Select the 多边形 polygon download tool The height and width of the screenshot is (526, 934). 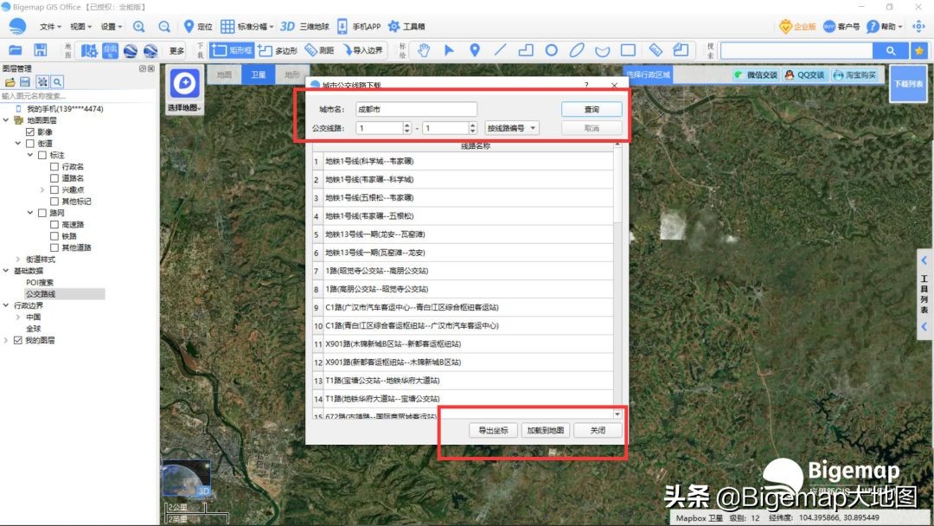278,50
